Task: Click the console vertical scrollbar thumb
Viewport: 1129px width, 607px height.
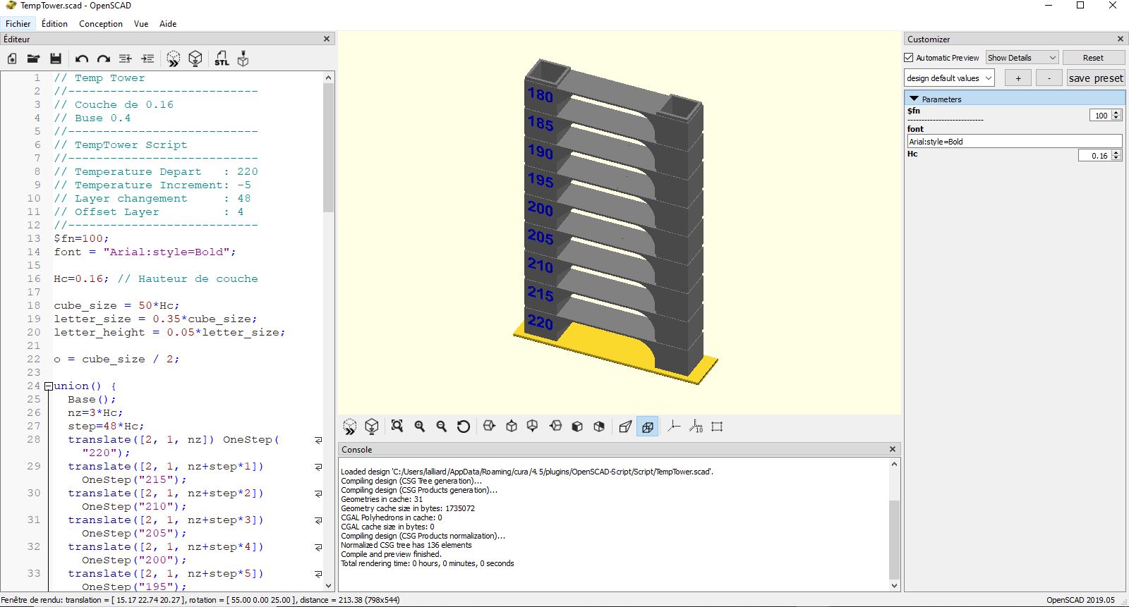Action: click(x=894, y=539)
